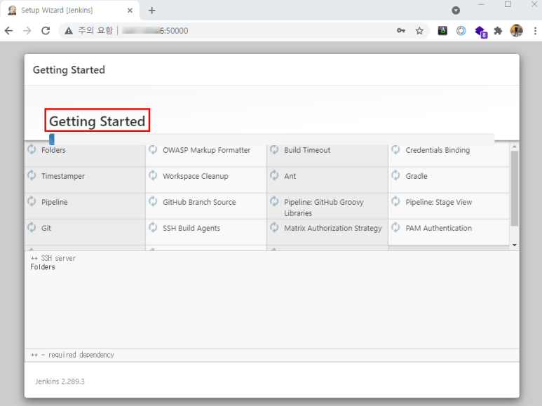Click the OWASP Markup Formatter spinner icon
Image resolution: width=542 pixels, height=406 pixels.
click(x=153, y=149)
